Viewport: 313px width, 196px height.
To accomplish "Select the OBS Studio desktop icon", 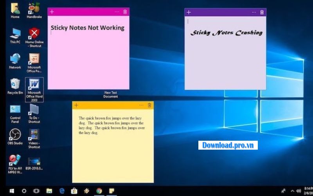I will (15, 137).
